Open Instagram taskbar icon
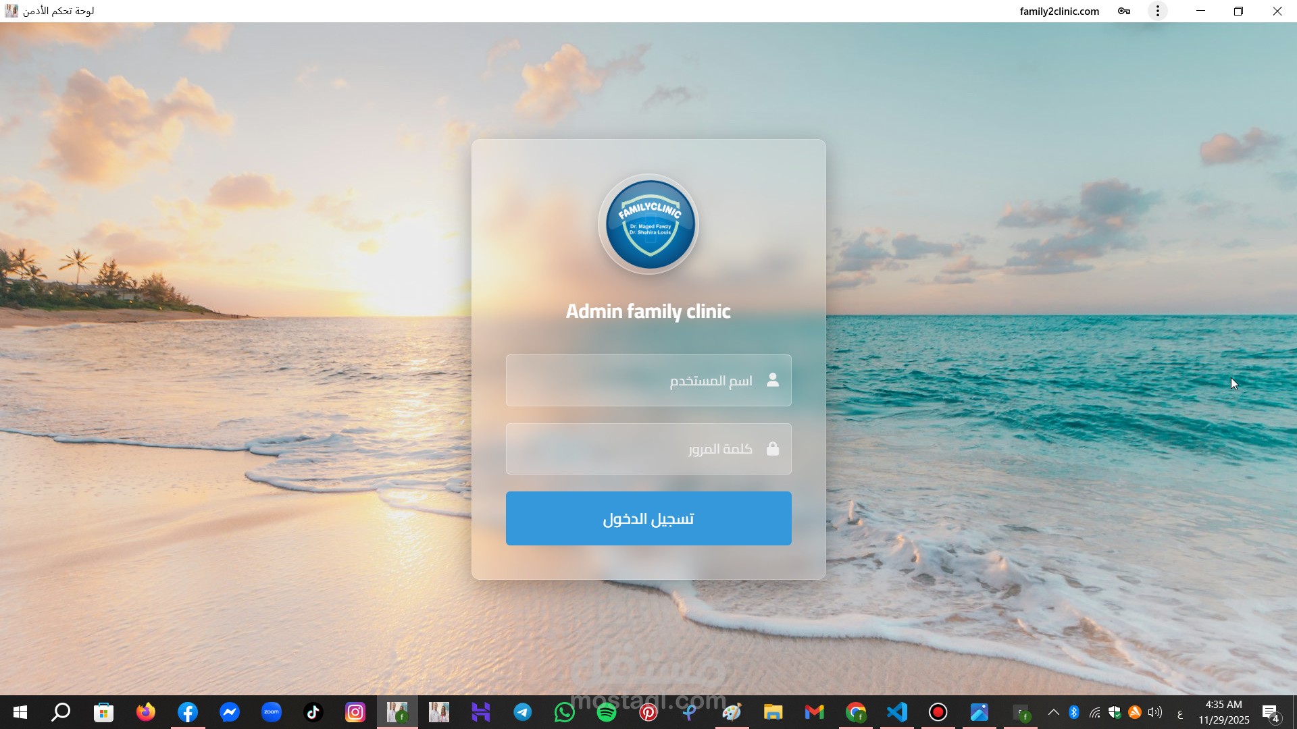This screenshot has width=1297, height=729. coord(355,712)
